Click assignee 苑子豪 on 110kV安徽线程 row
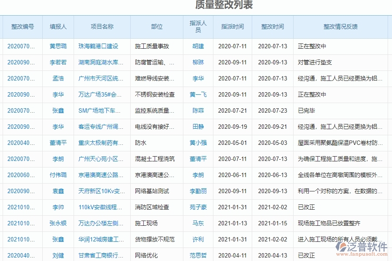The image size is (392, 261). pos(197,207)
